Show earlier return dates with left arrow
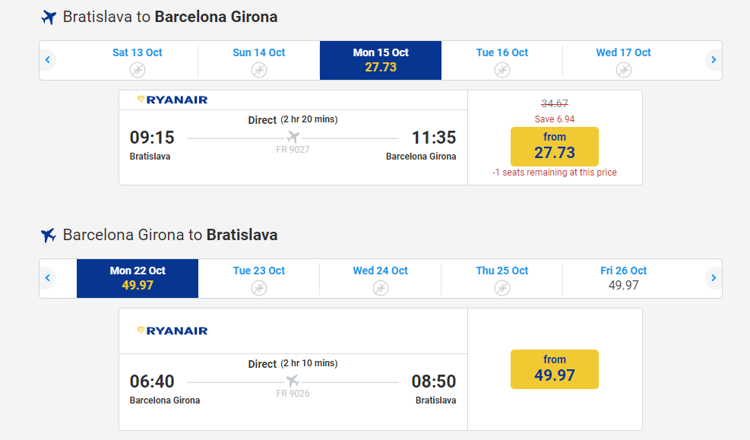 tap(48, 277)
